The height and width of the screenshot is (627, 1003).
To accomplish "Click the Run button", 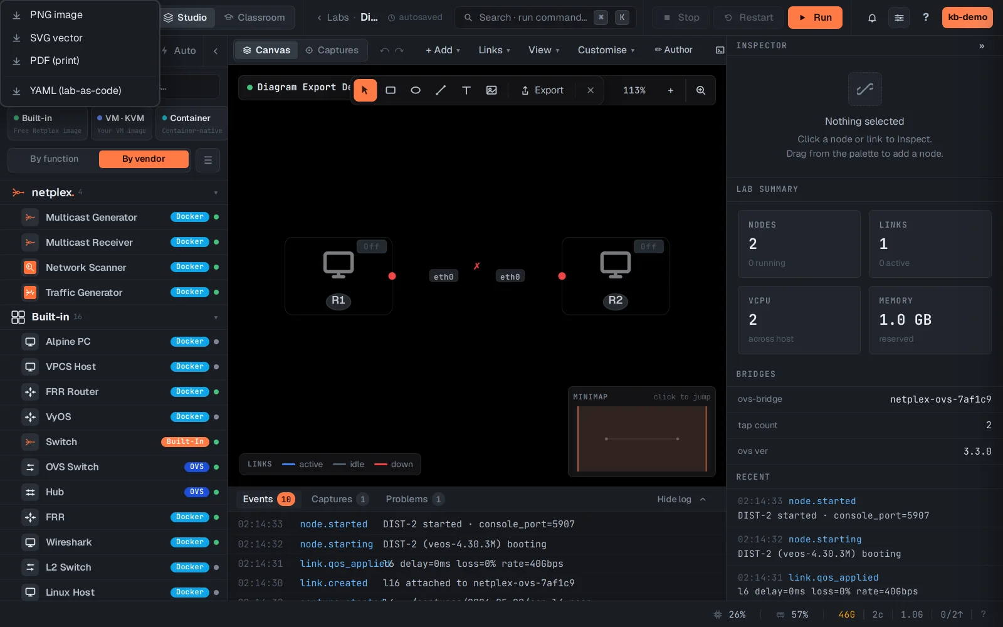I will (815, 18).
